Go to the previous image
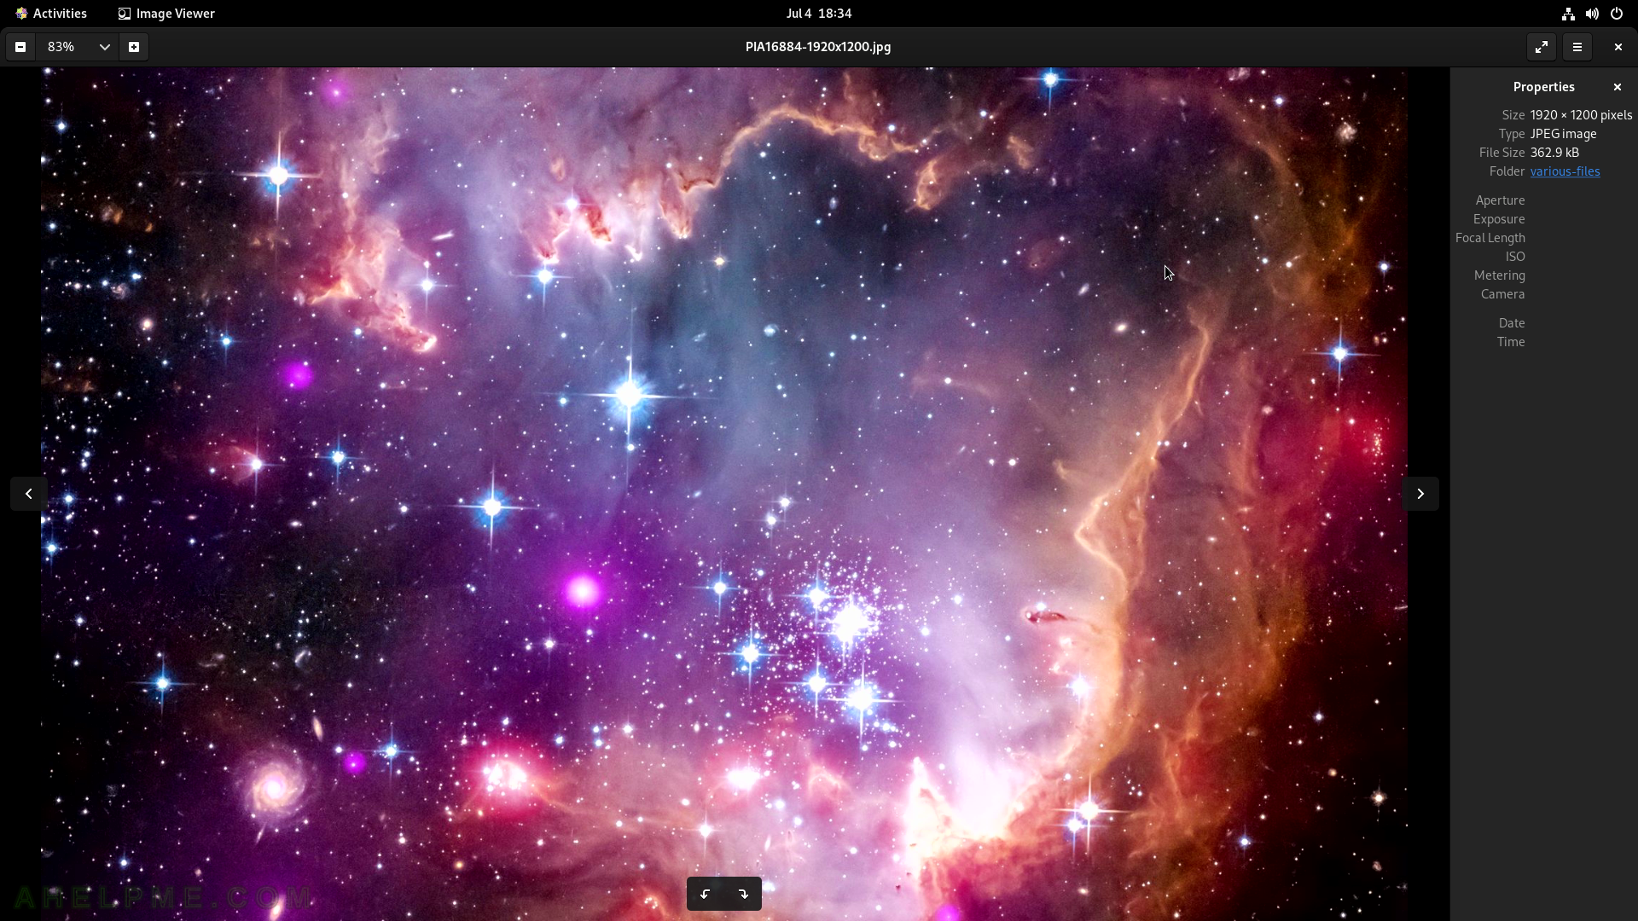 pos(28,494)
